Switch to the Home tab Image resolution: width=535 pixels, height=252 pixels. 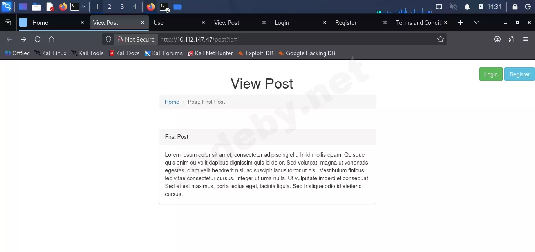[x=52, y=23]
